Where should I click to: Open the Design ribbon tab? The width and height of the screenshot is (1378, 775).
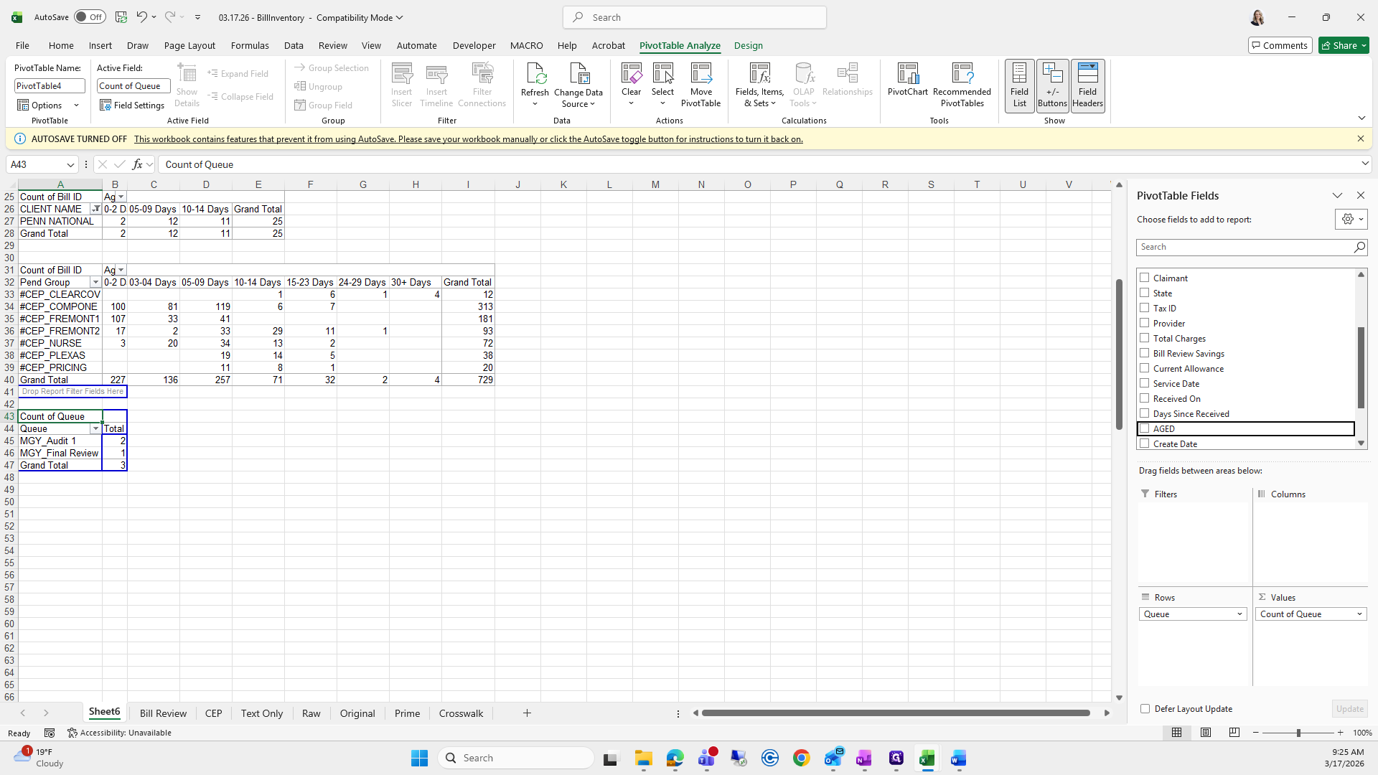pos(748,45)
